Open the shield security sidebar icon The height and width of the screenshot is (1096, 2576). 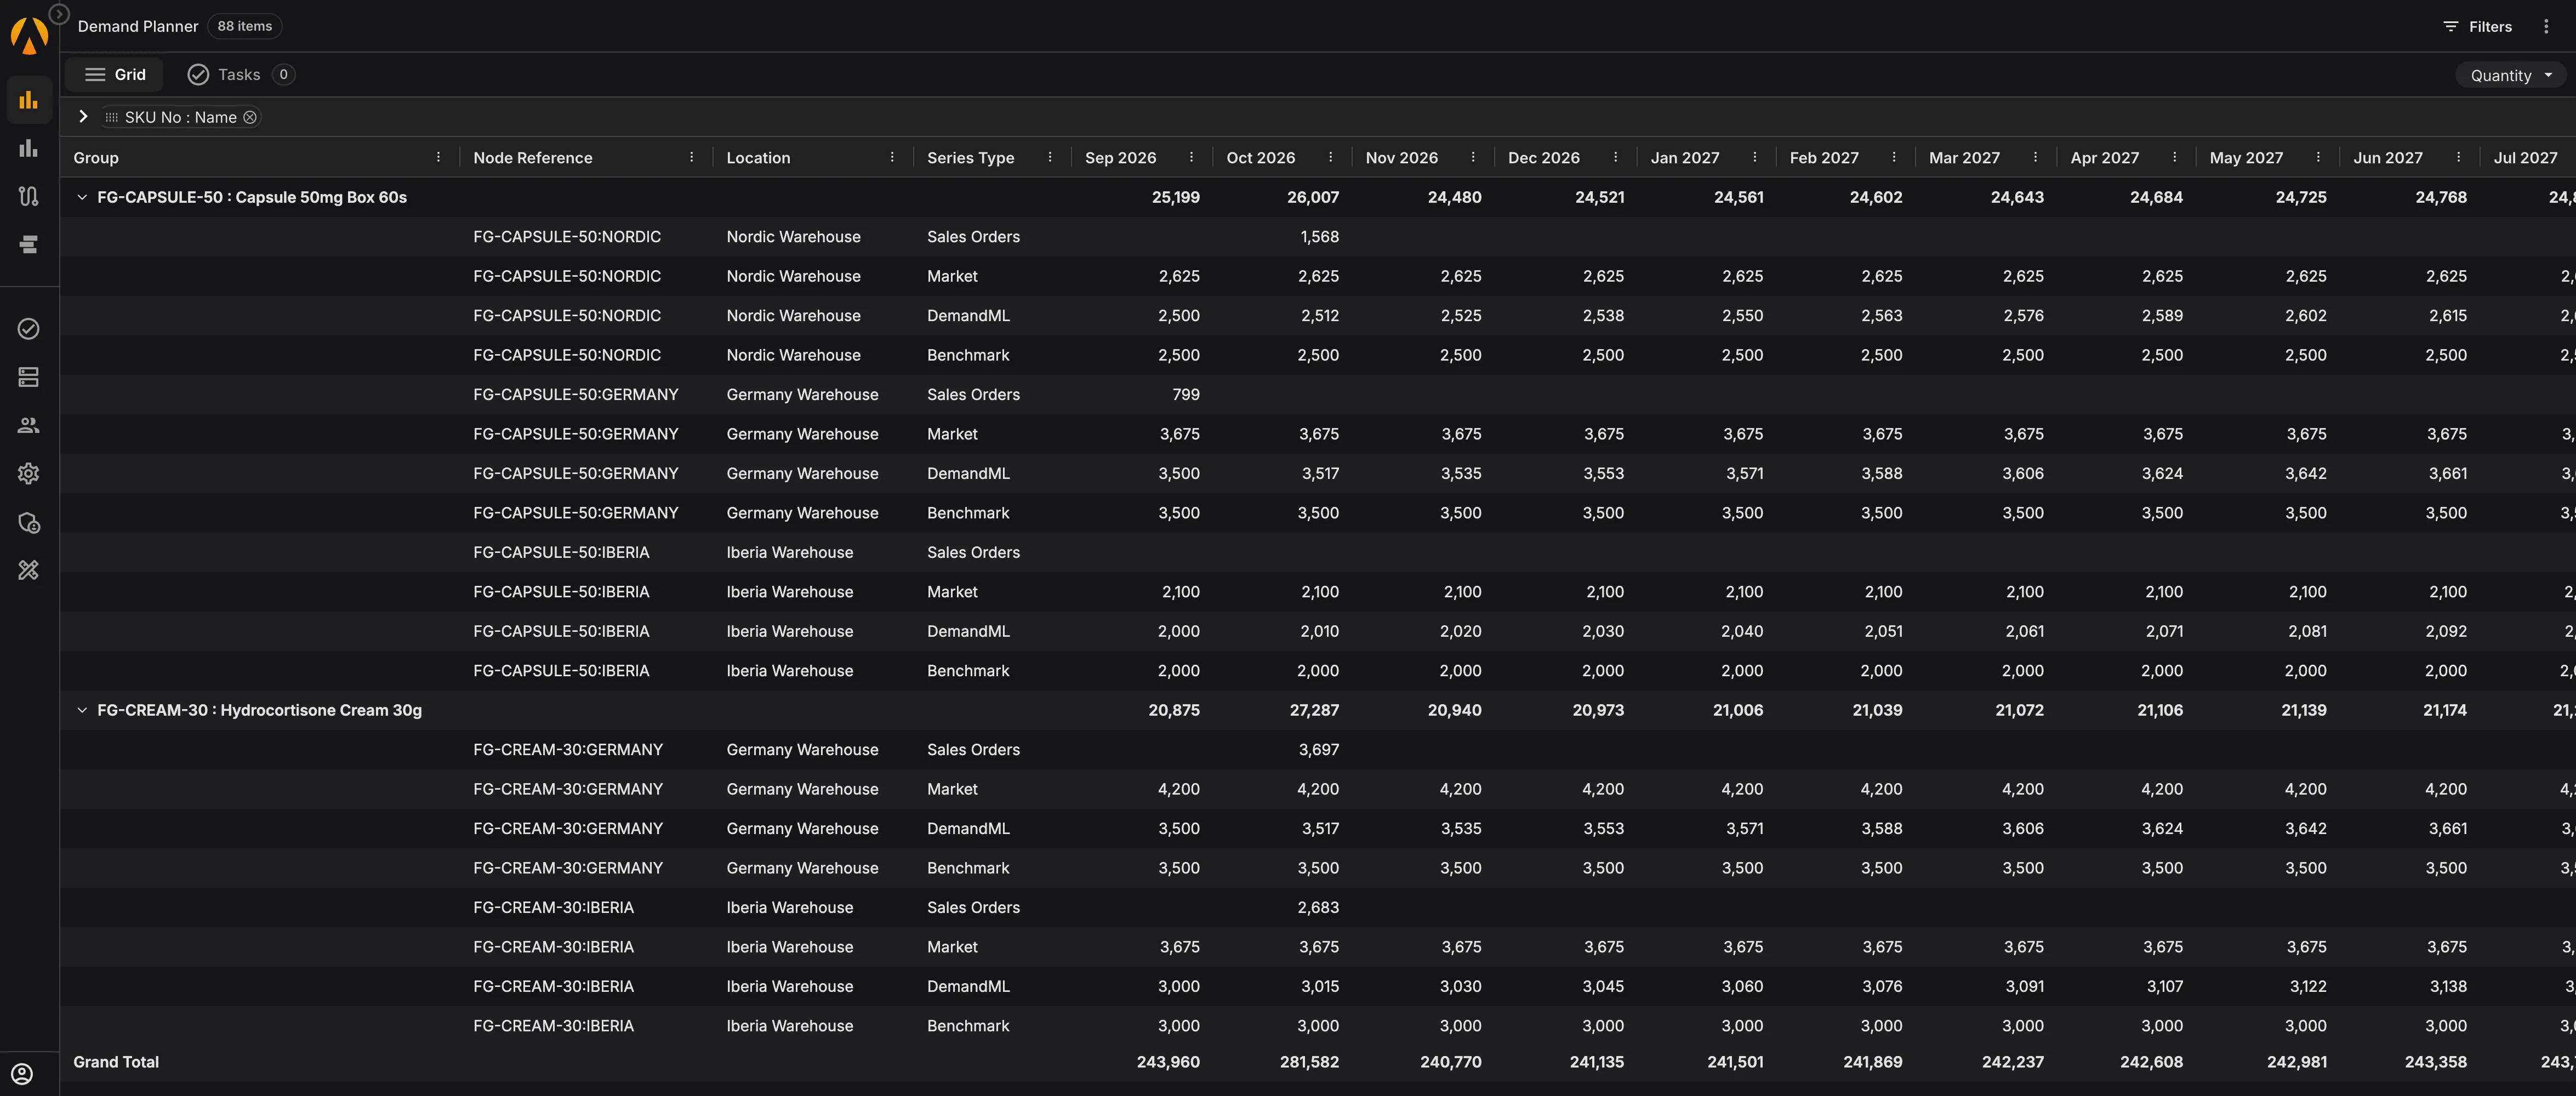click(x=29, y=522)
